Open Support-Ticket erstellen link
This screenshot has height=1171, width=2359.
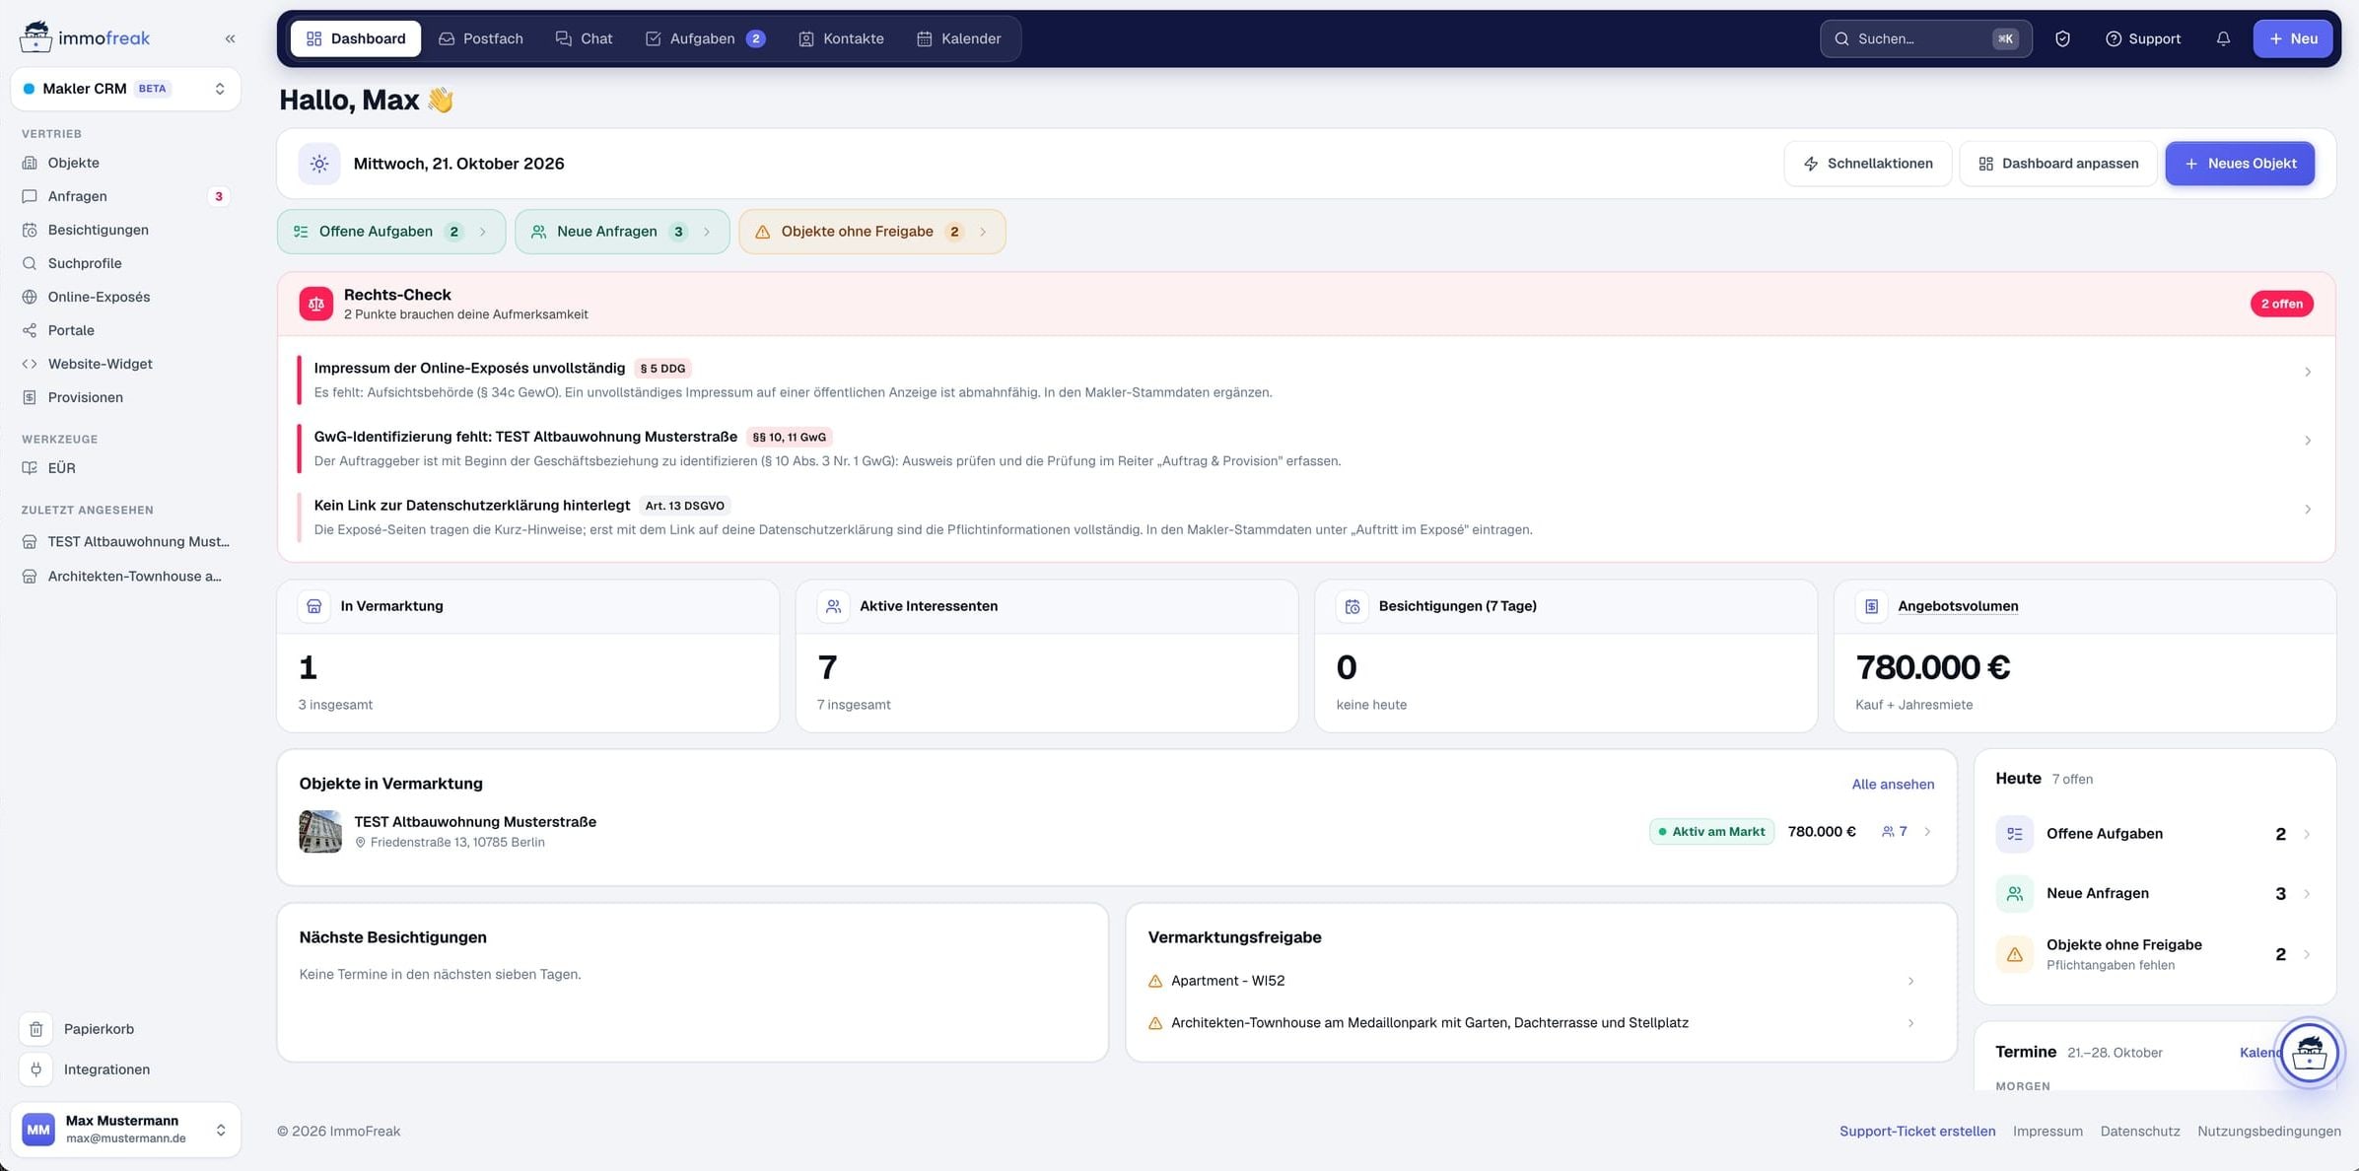(x=1917, y=1132)
